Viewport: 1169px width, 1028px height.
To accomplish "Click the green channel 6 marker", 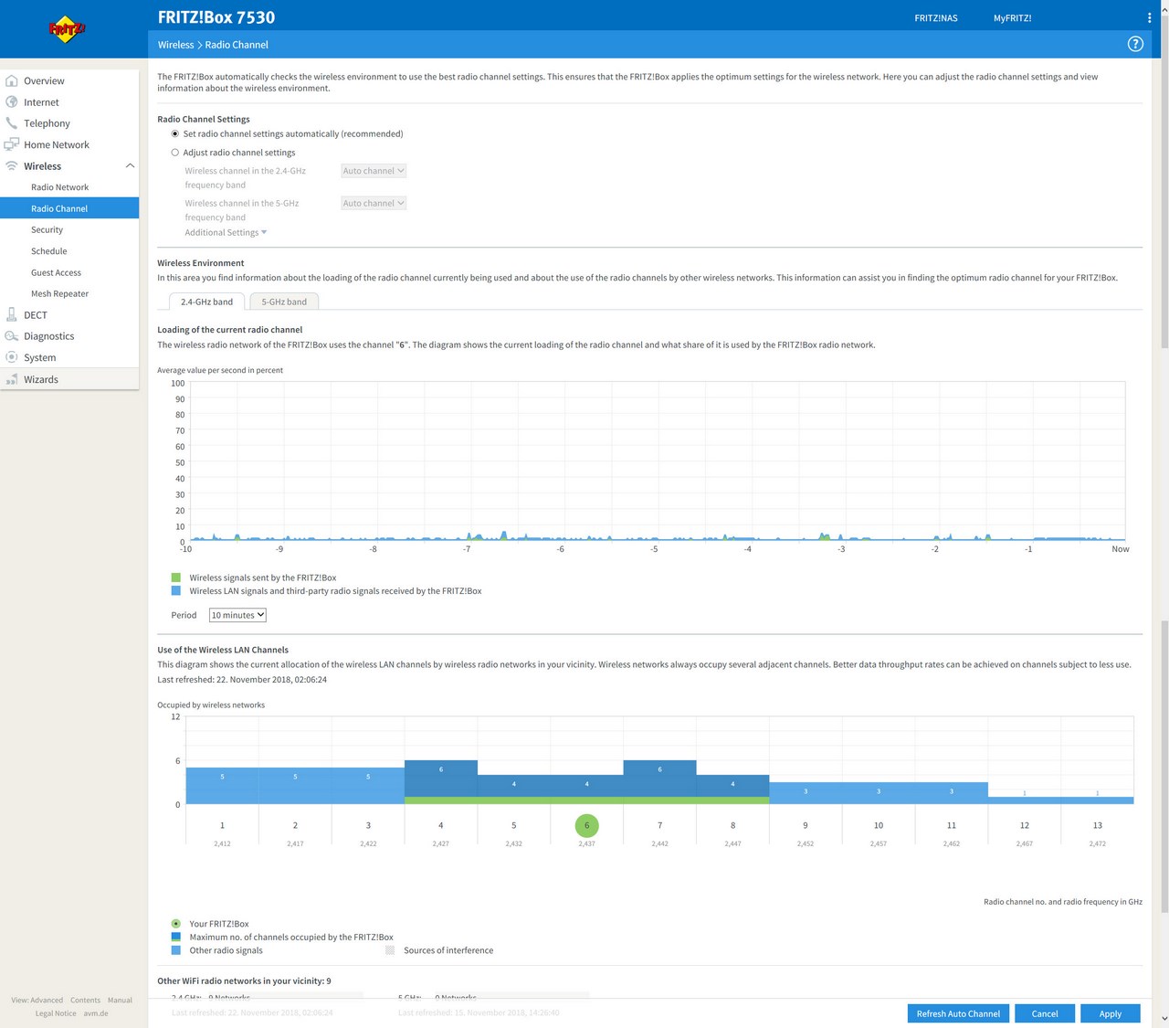I will [x=586, y=825].
